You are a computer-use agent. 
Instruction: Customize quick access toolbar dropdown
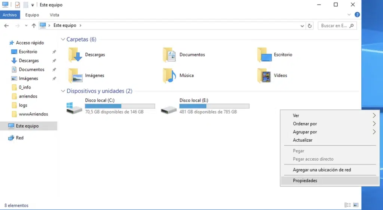point(33,5)
